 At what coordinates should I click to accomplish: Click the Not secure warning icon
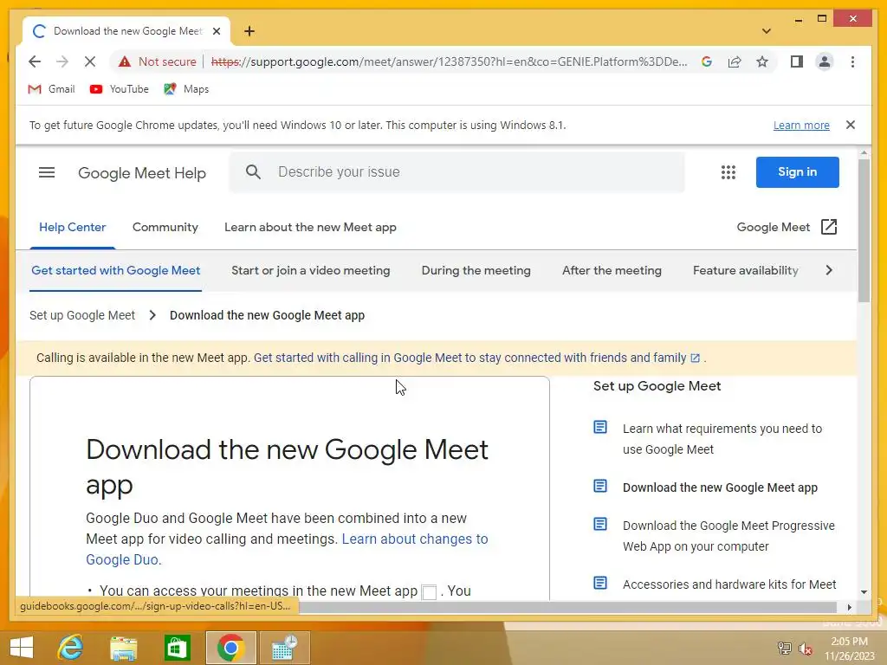click(x=125, y=61)
